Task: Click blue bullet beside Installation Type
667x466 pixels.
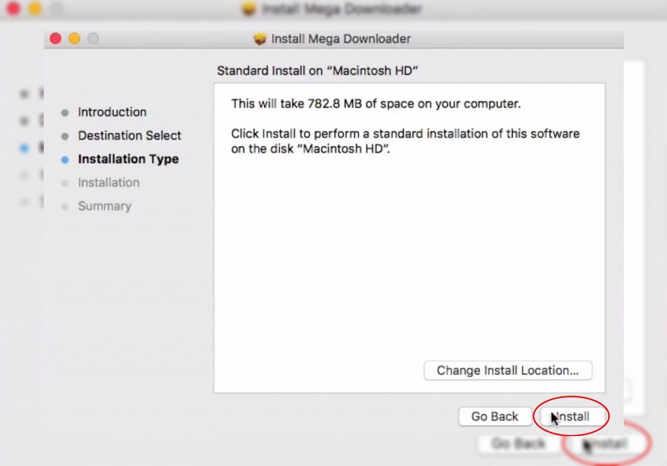Action: tap(65, 160)
